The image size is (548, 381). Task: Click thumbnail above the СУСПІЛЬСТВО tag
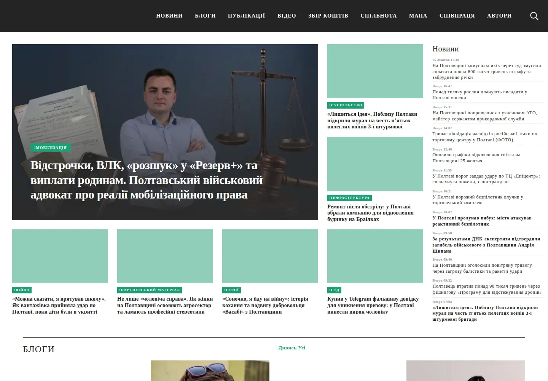tap(375, 71)
